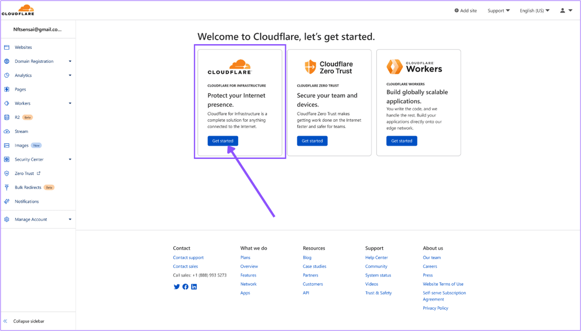Image resolution: width=581 pixels, height=331 pixels.
Task: Open the Support dropdown menu
Action: [498, 10]
